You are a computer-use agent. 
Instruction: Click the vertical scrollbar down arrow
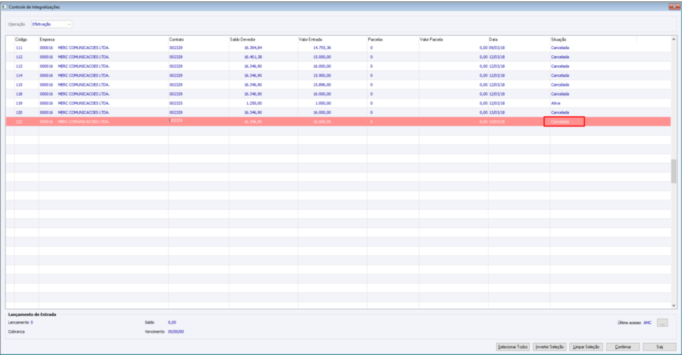pos(673,305)
